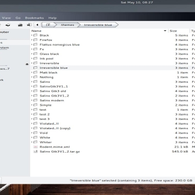Screen dimensions: 195x195
Task: Open the Computer toolbar icon
Action: (x=29, y=25)
